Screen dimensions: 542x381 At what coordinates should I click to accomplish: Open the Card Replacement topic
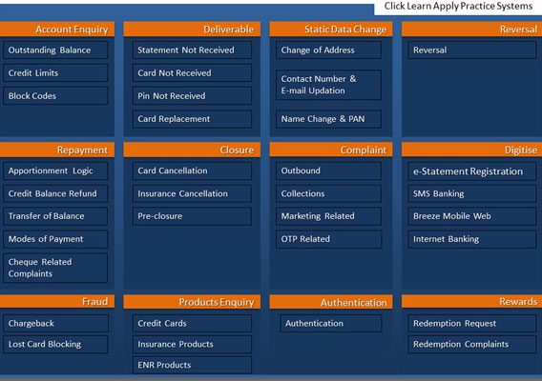tap(192, 119)
